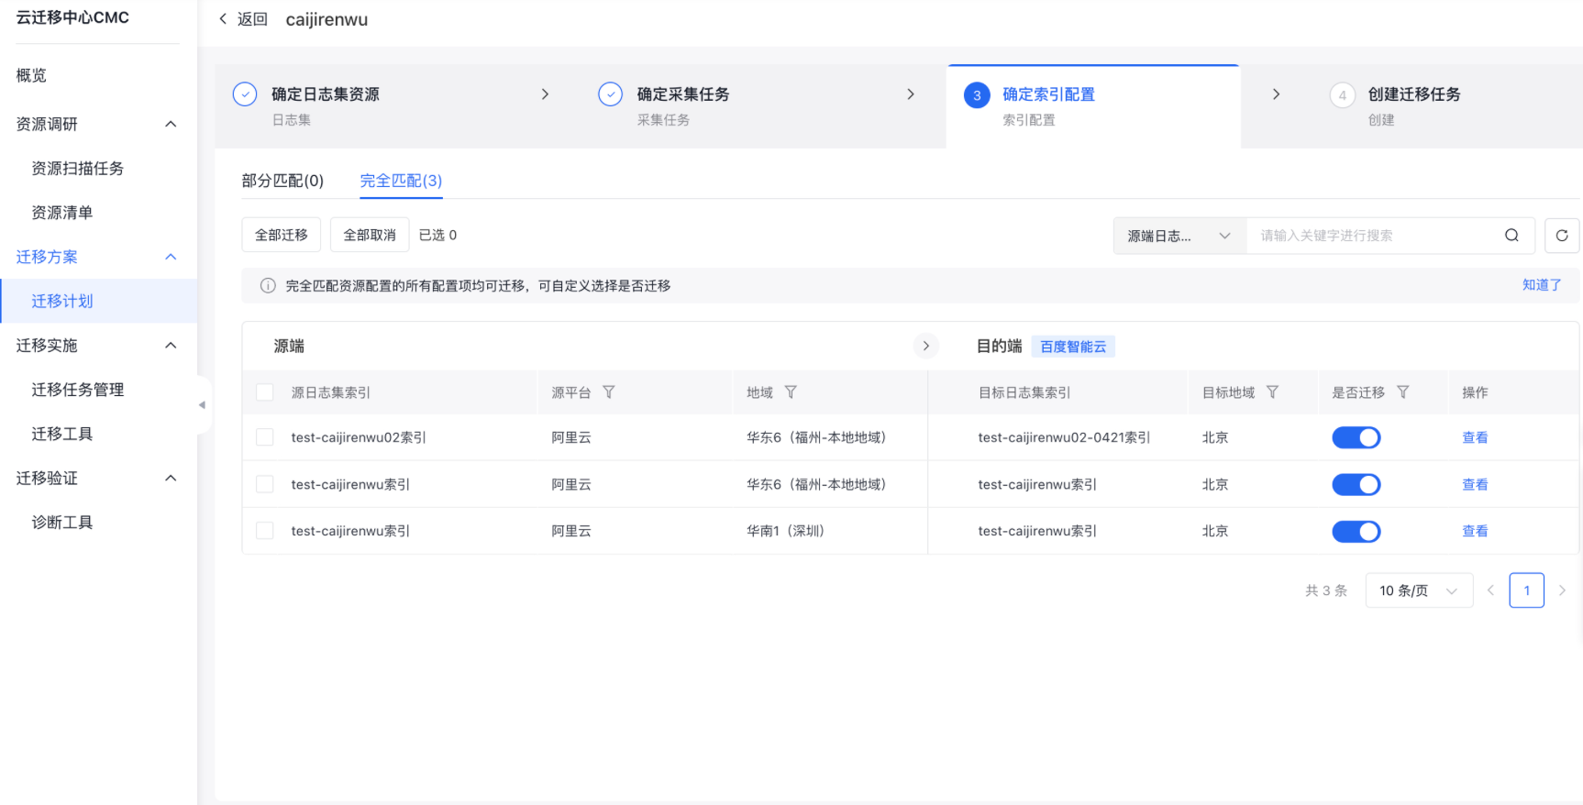This screenshot has height=805, width=1583.
Task: Switch to the 部分匹配(0) tab
Action: (282, 181)
